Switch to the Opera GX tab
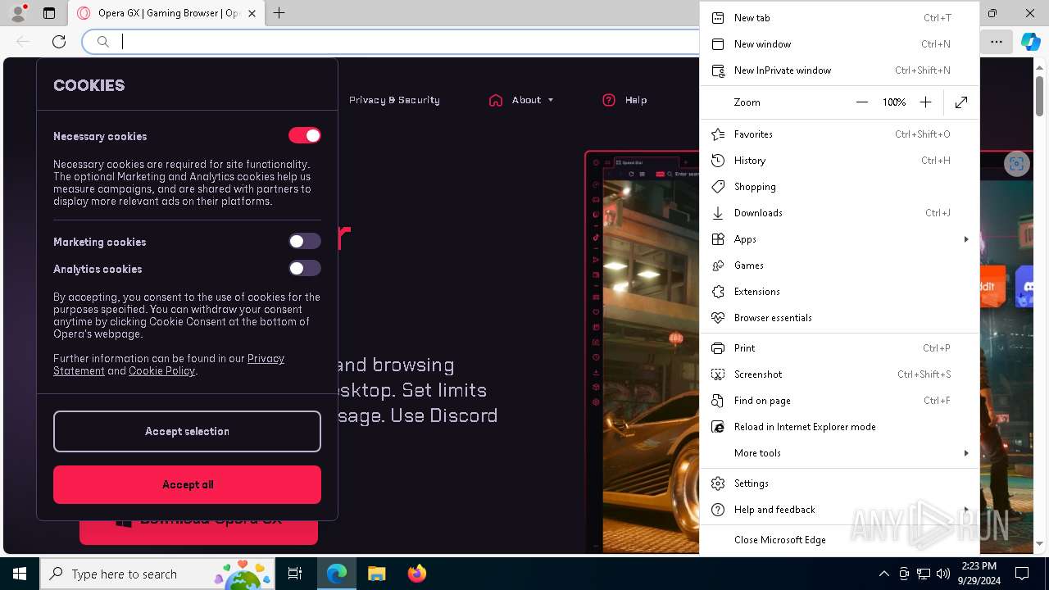Viewport: 1049px width, 590px height. point(167,13)
